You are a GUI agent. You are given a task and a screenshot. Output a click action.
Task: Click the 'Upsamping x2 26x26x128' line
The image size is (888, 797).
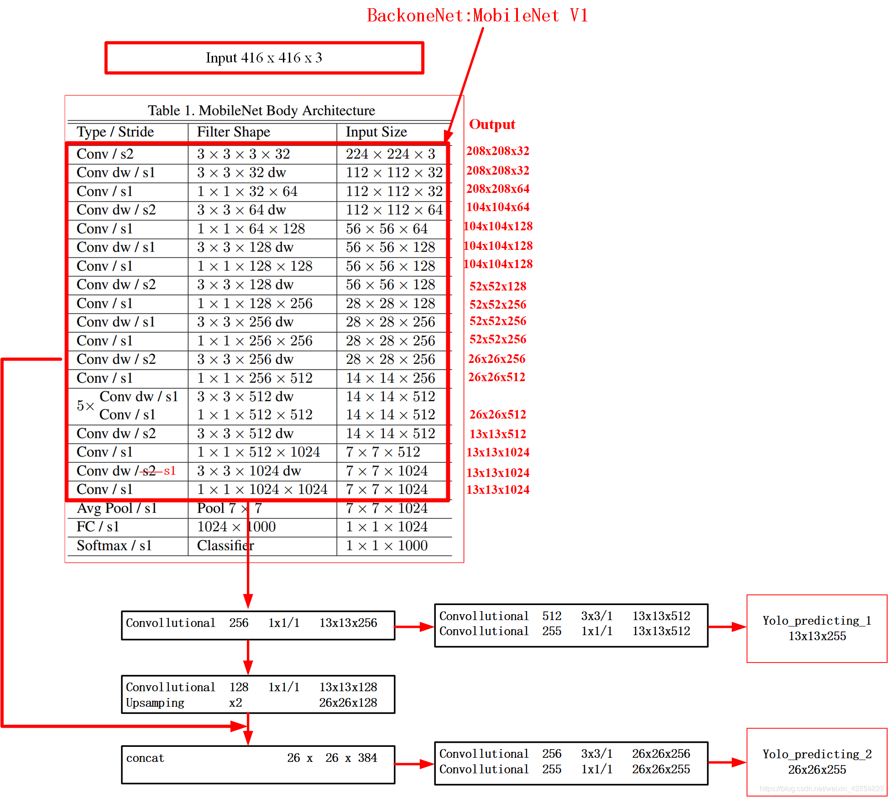[251, 703]
